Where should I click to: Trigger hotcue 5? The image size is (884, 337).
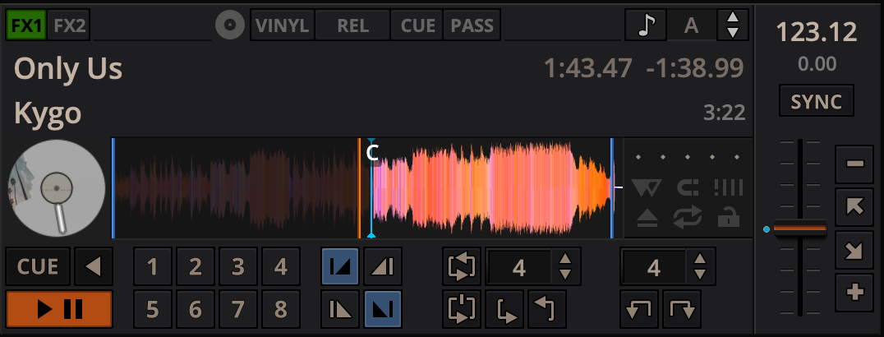pyautogui.click(x=152, y=309)
